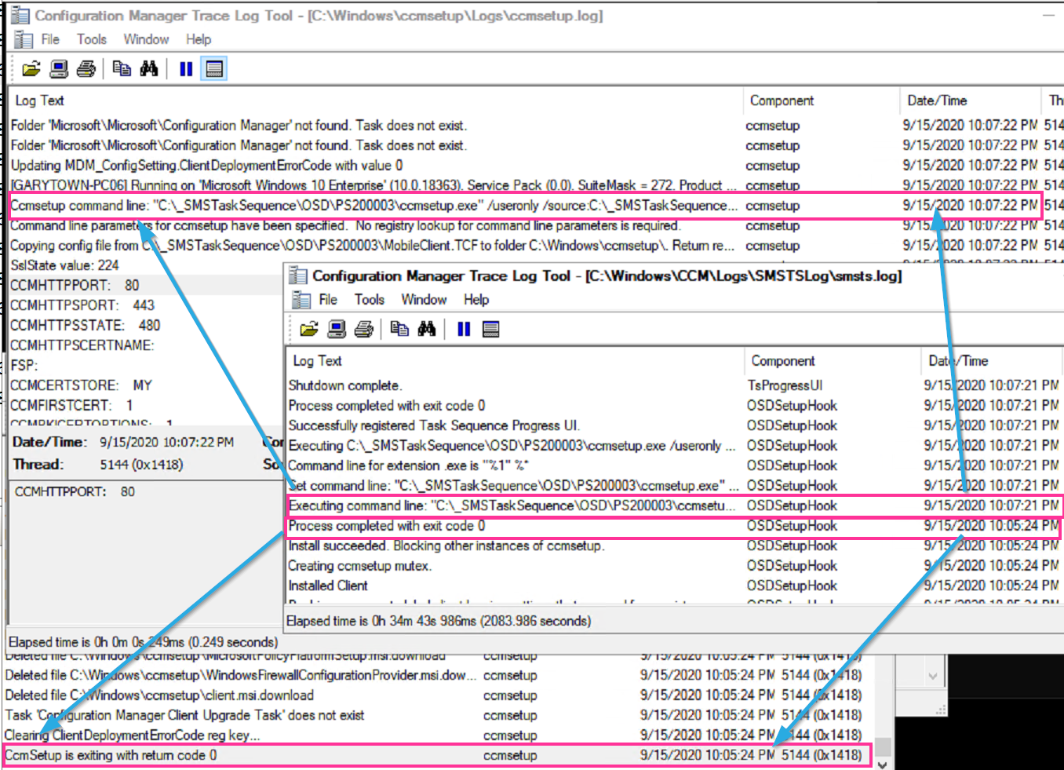Pause log updating in smsts.log window
This screenshot has width=1064, height=770.
464,329
